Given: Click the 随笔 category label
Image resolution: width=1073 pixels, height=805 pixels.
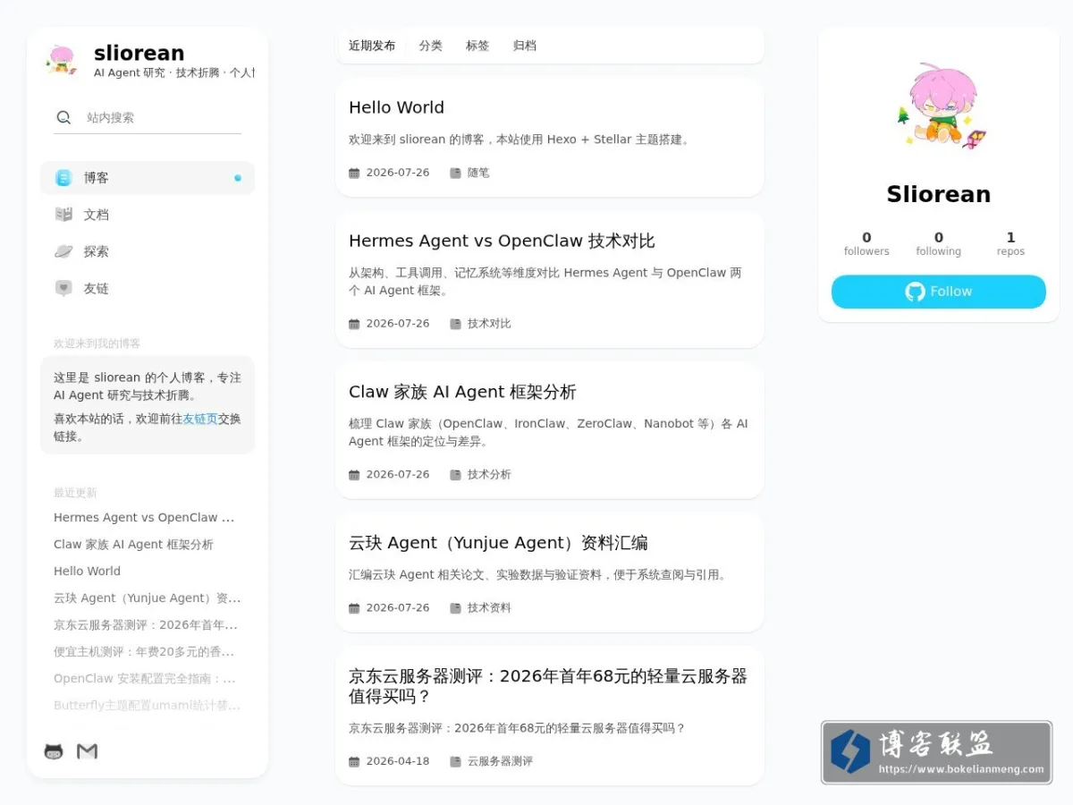Looking at the screenshot, I should coord(478,173).
